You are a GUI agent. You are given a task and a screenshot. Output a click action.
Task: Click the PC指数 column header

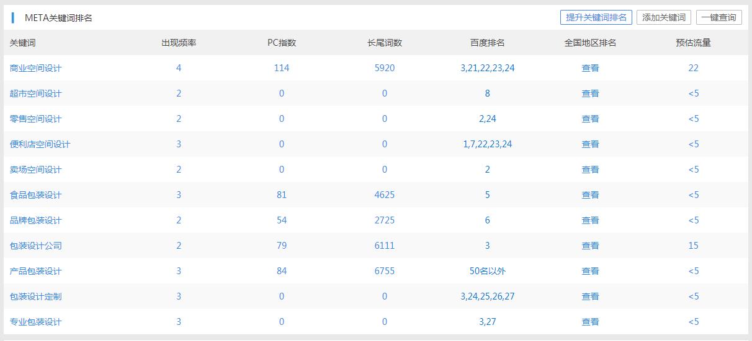point(282,43)
